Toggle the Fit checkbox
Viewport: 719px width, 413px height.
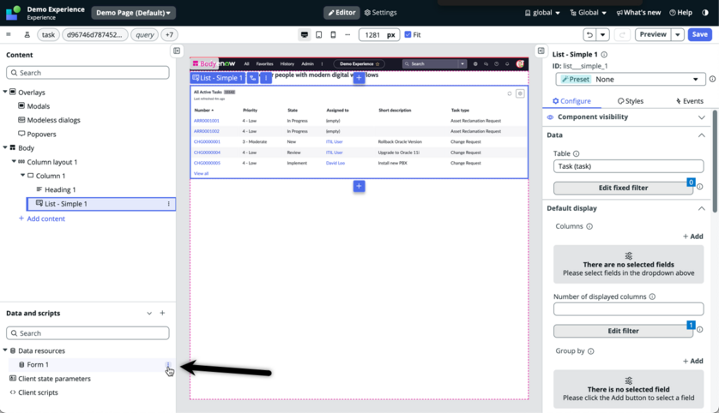coord(408,35)
